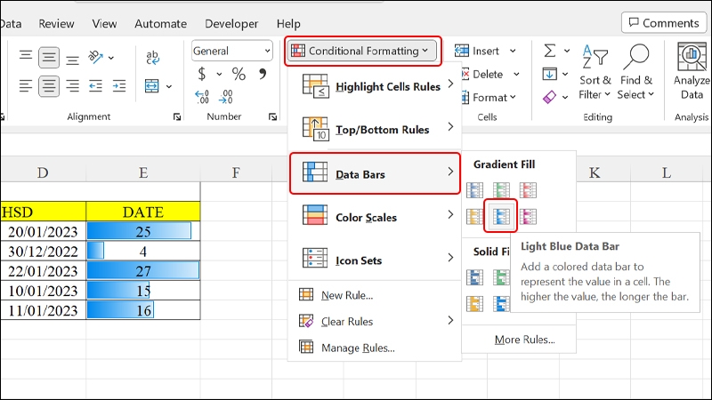The height and width of the screenshot is (400, 712).
Task: Open Color Scales submenu
Action: (x=375, y=217)
